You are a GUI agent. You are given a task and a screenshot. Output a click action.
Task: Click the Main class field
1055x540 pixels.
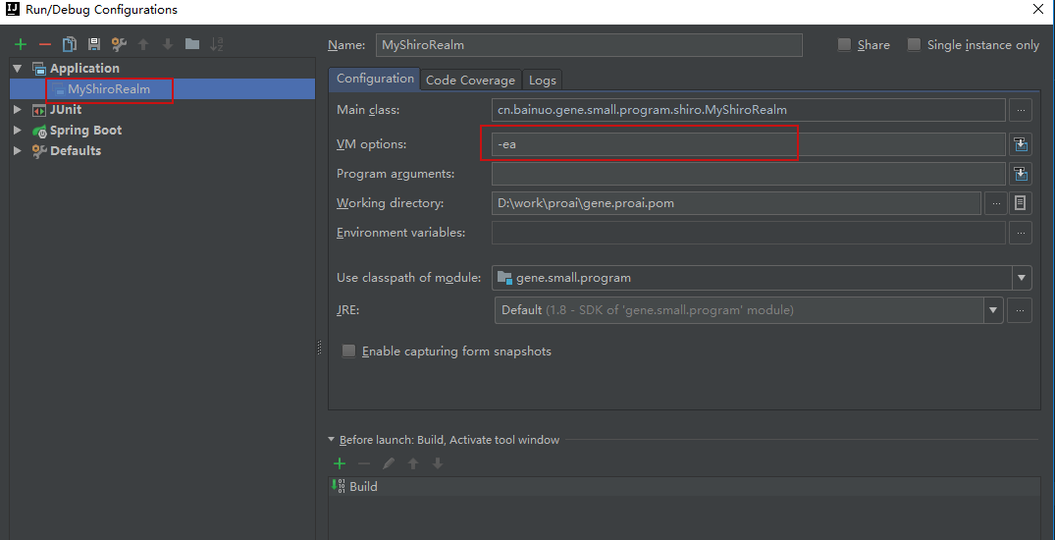tap(748, 110)
